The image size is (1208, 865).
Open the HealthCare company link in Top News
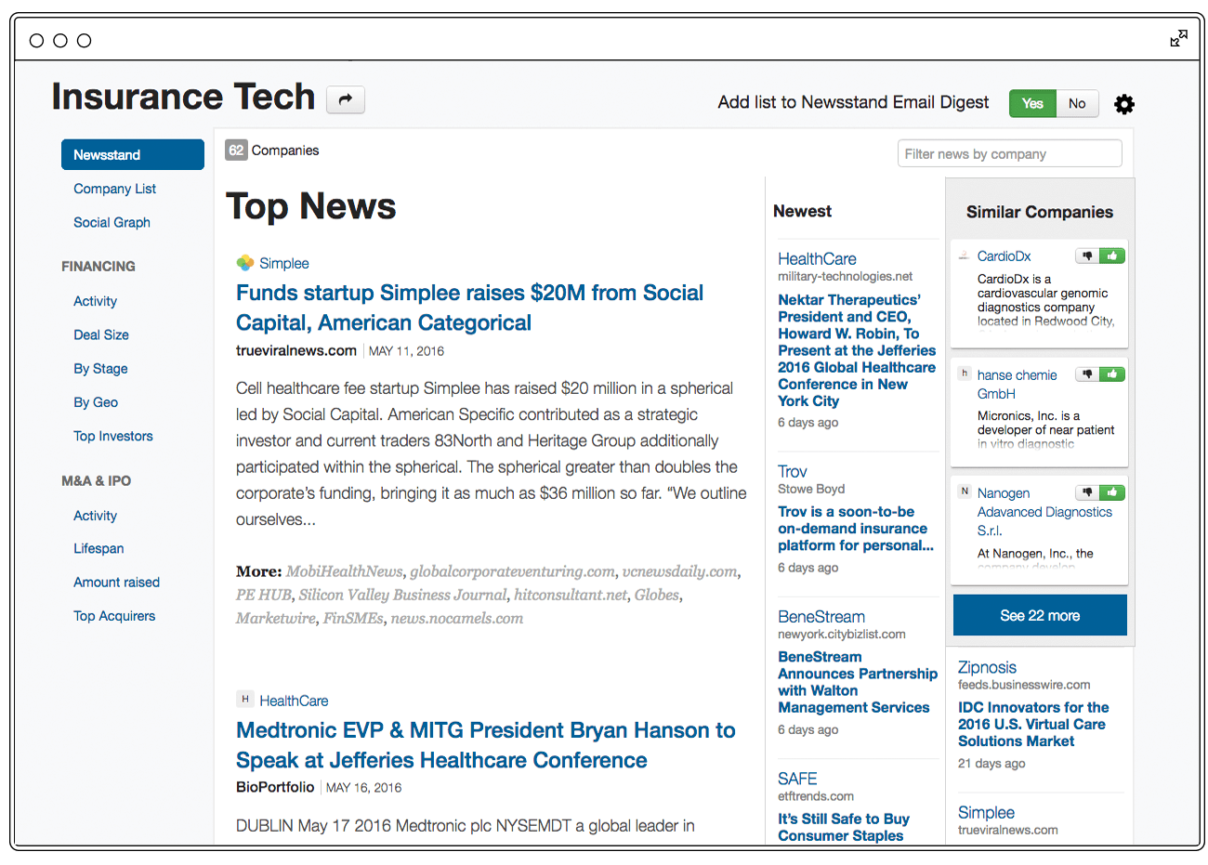tap(294, 701)
